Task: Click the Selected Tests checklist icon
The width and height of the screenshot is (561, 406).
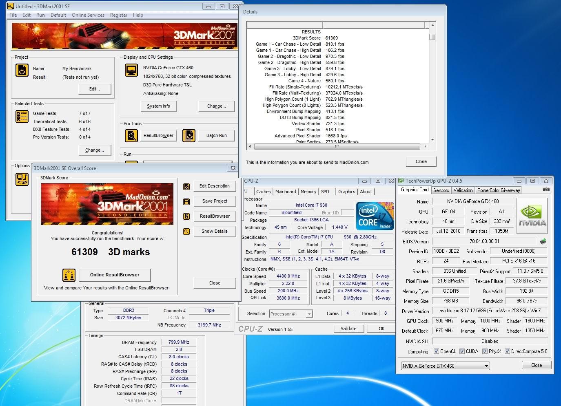Action: pos(22,117)
